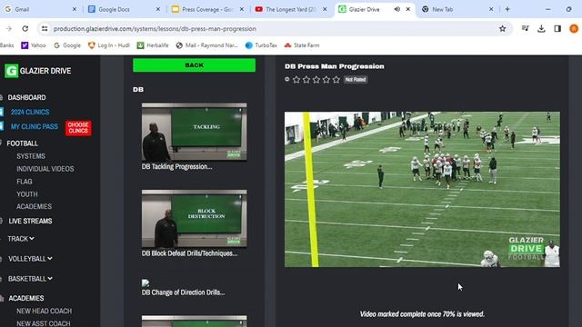Close the Gmail tab
This screenshot has width=582, height=327.
[75, 9]
